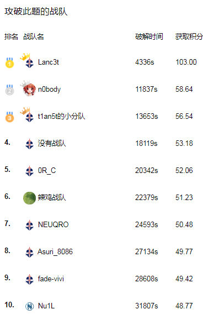Screen dimensions: 203x320
Task: Open the t1an5t的小分队 team name link
Action: (x=61, y=116)
